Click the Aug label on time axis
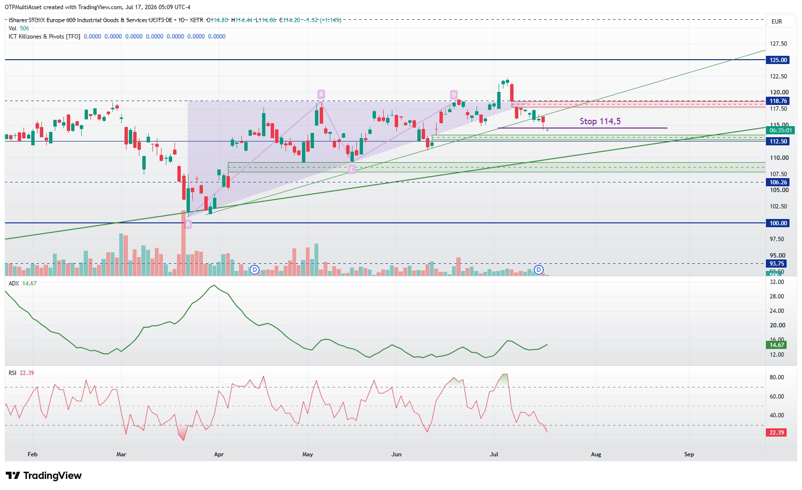The width and height of the screenshot is (802, 490). pyautogui.click(x=596, y=454)
